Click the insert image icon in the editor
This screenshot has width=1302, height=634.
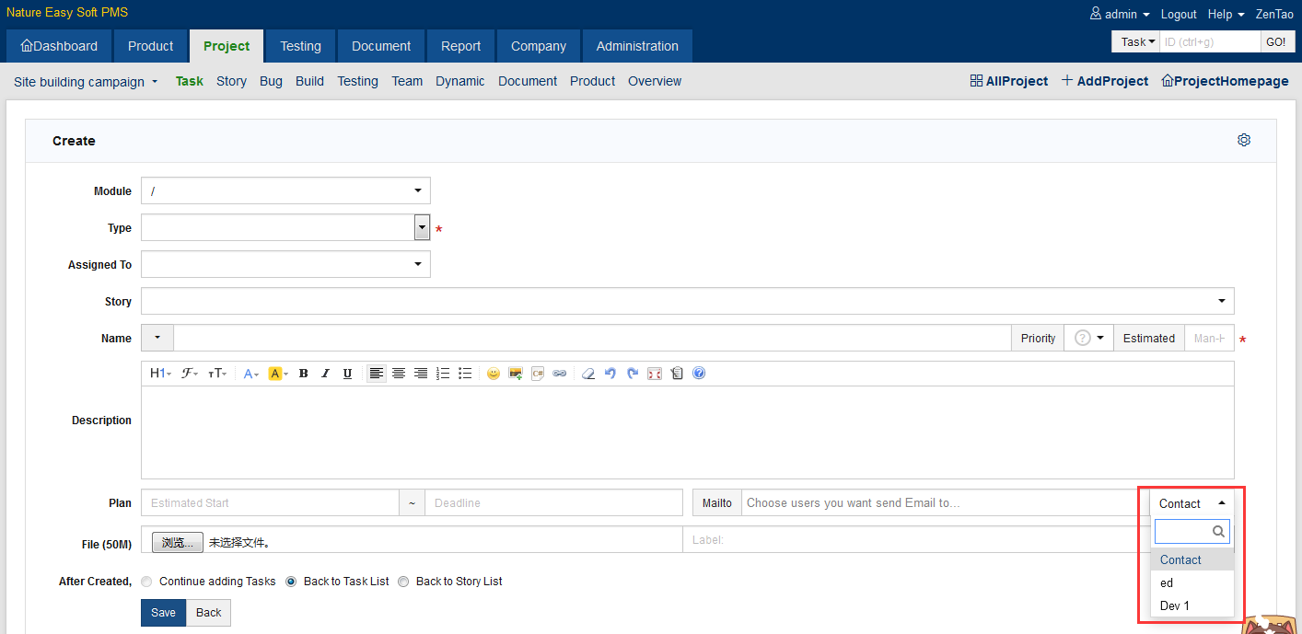pyautogui.click(x=516, y=374)
